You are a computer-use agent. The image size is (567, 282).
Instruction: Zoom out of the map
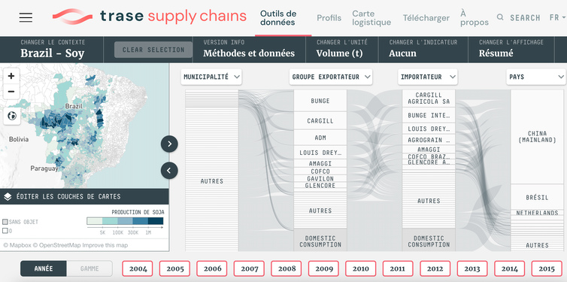[11, 92]
